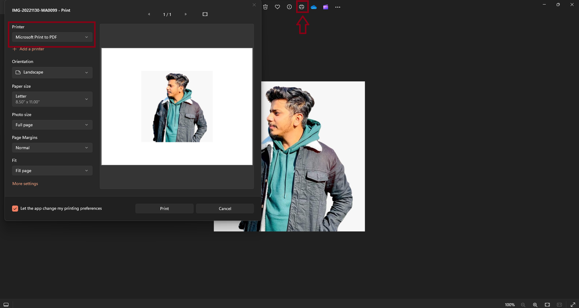Open the OneDrive cloud icon in Photos toolbar
This screenshot has height=308, width=579.
click(313, 7)
